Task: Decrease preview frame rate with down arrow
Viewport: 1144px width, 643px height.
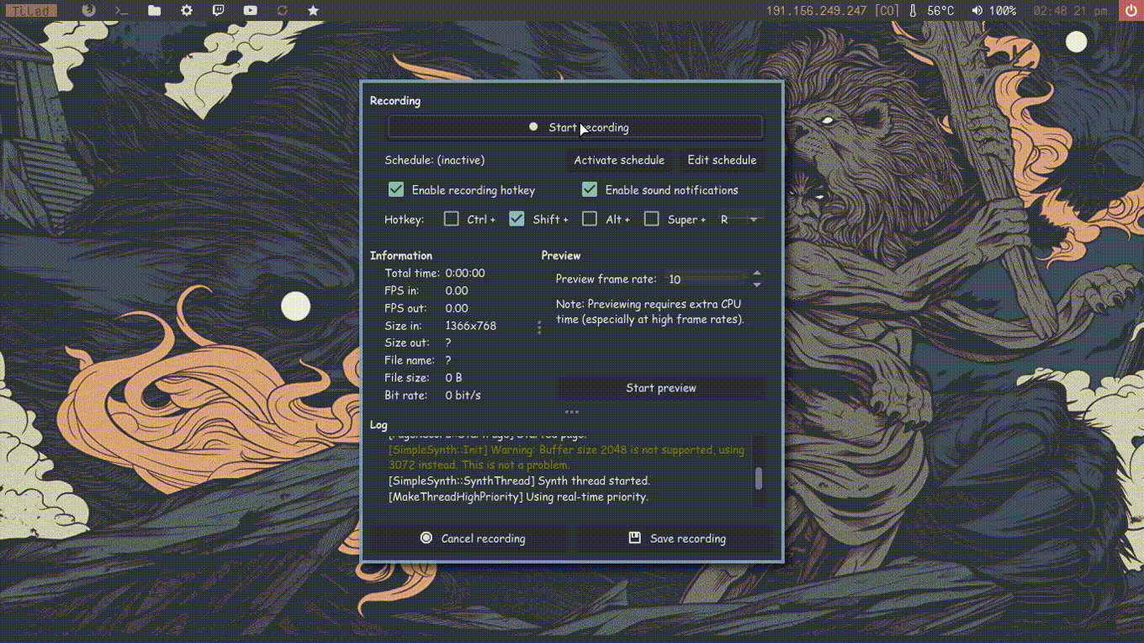Action: click(x=757, y=285)
